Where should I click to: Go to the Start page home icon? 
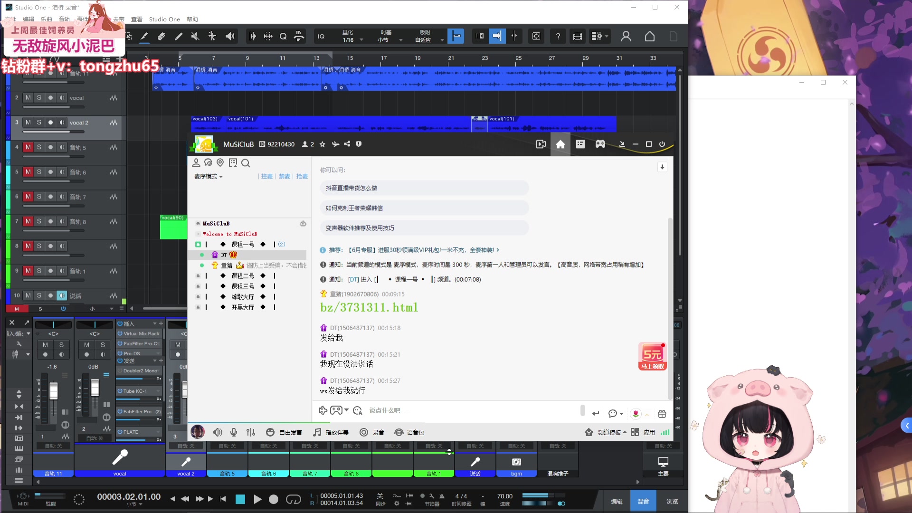tap(650, 36)
